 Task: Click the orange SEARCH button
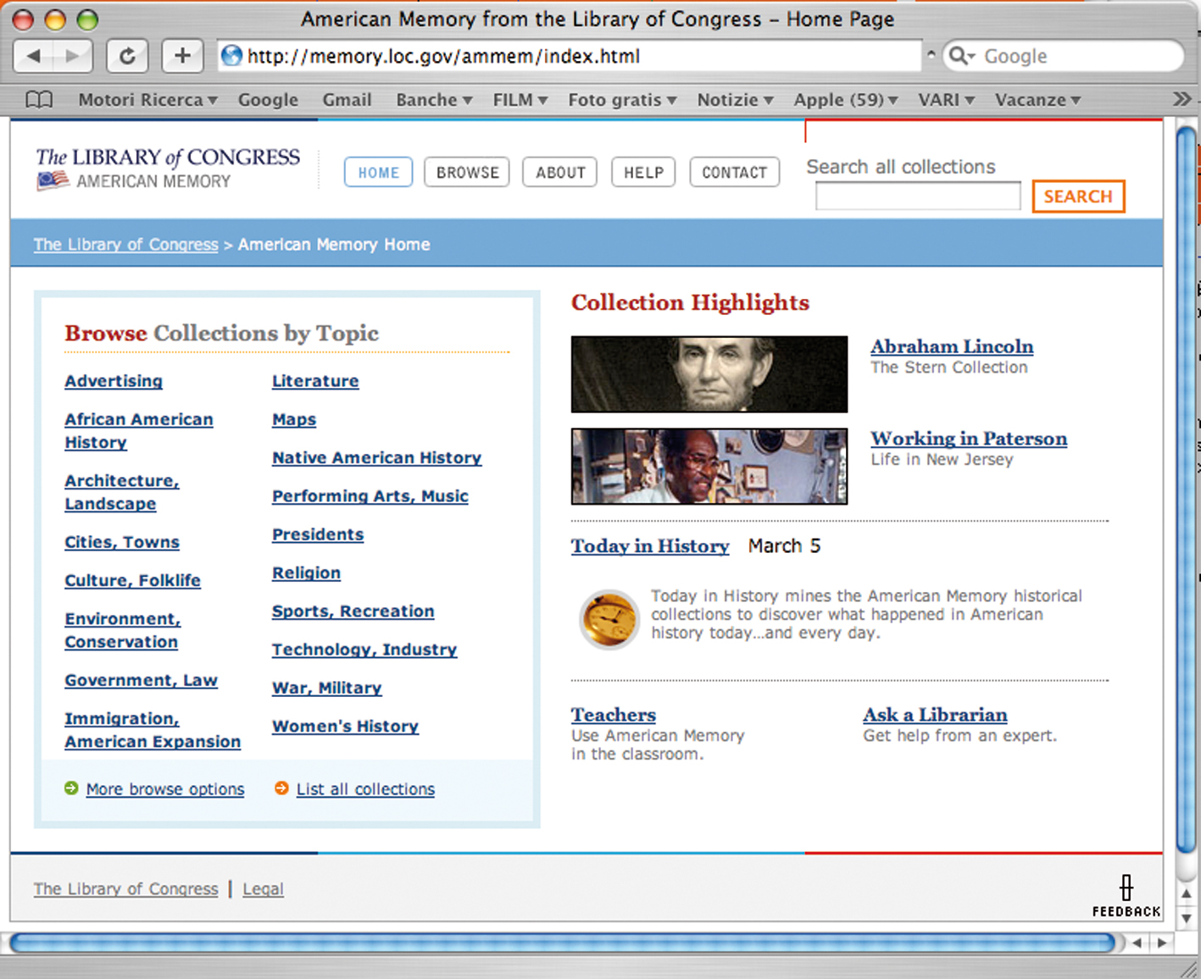[1078, 196]
